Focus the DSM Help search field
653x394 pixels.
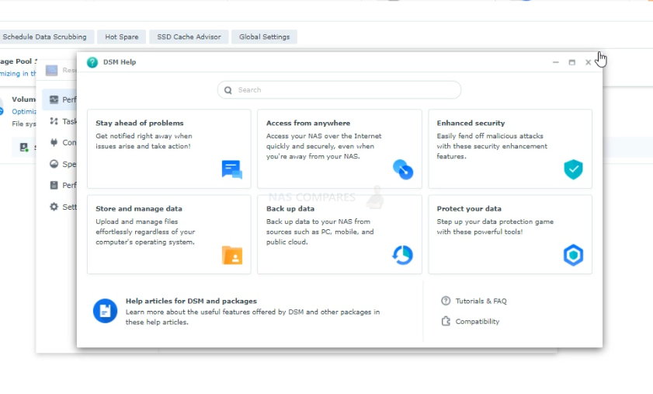click(339, 90)
